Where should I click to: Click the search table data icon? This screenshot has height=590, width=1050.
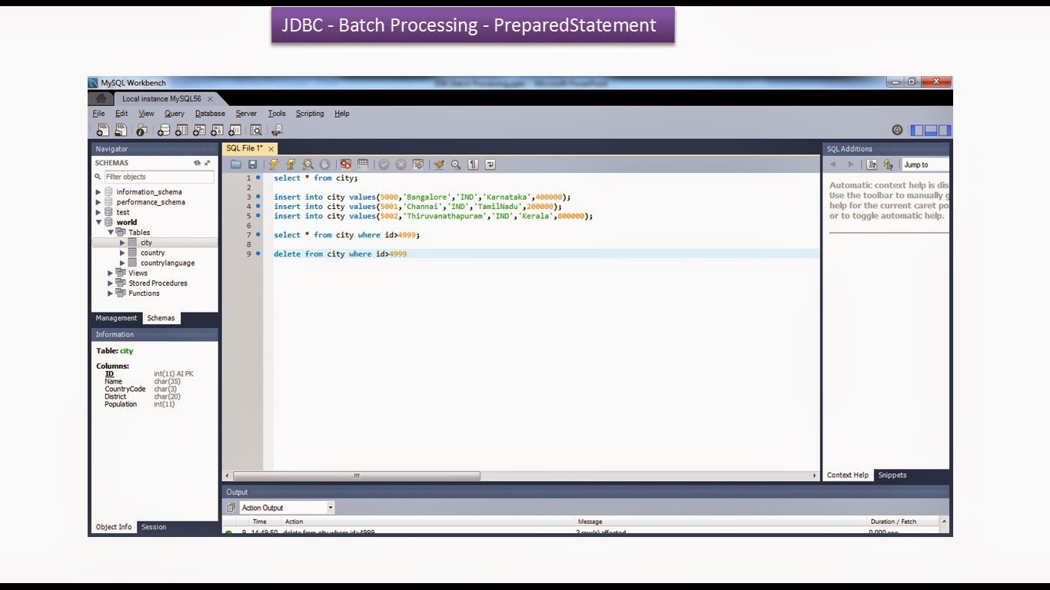click(256, 131)
